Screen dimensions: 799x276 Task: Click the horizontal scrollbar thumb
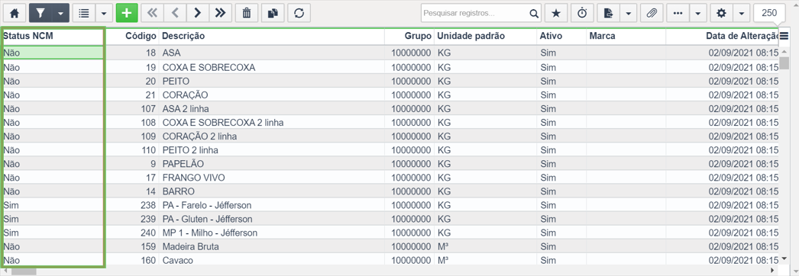[x=24, y=271]
